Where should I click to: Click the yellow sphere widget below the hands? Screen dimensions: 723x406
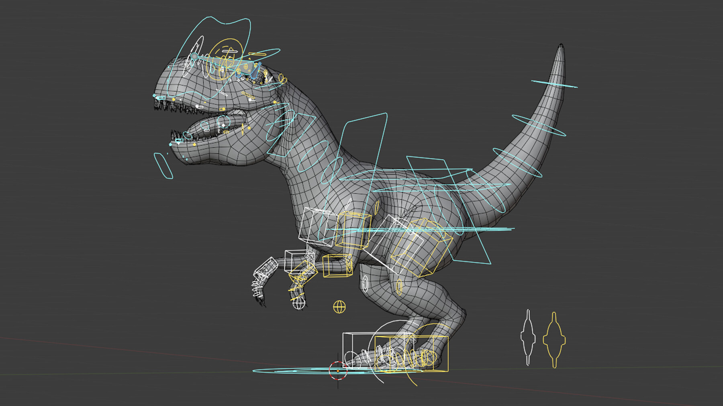(x=340, y=306)
